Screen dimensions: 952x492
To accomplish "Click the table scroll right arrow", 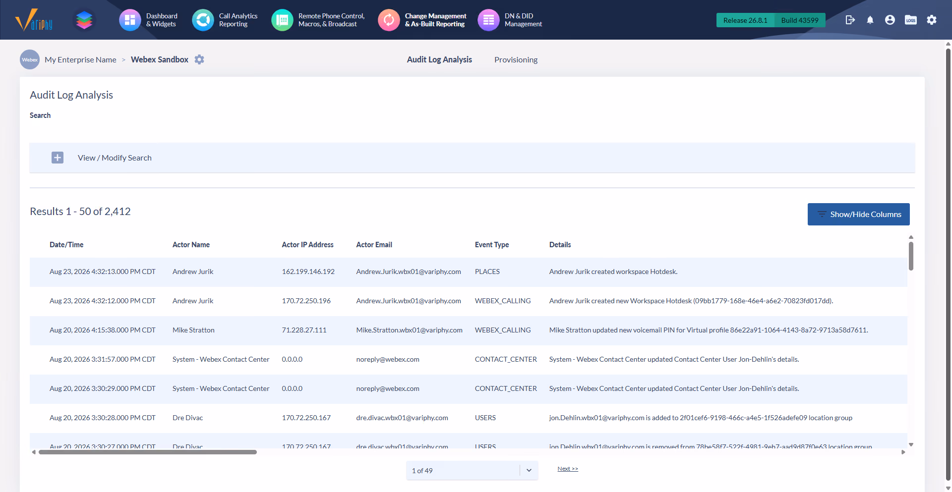I will coord(903,452).
